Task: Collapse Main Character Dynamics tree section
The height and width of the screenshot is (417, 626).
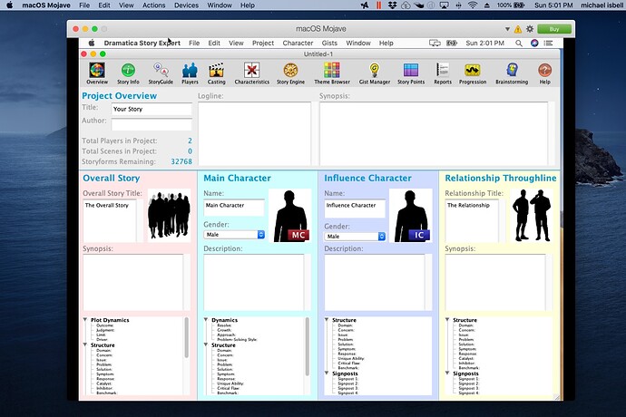Action: 206,320
